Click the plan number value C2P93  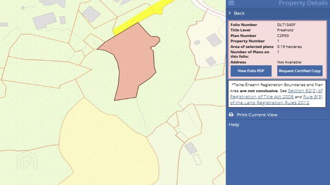click(283, 36)
